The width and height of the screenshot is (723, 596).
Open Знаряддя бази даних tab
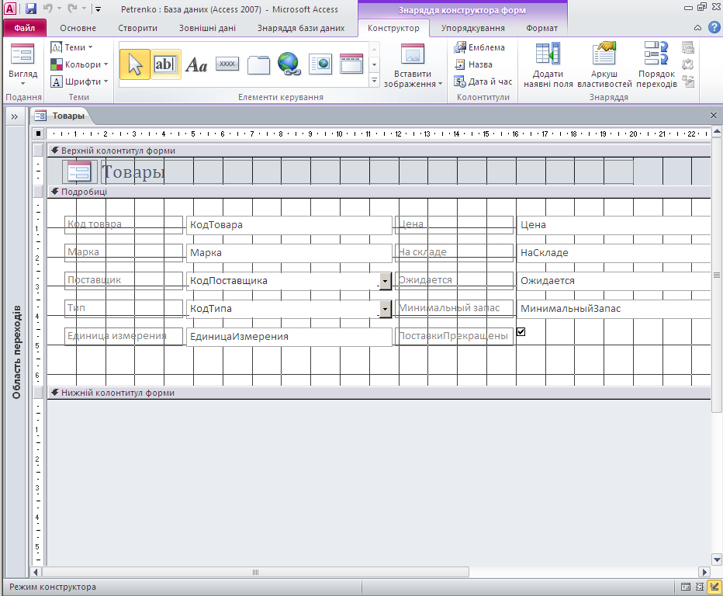[x=301, y=28]
